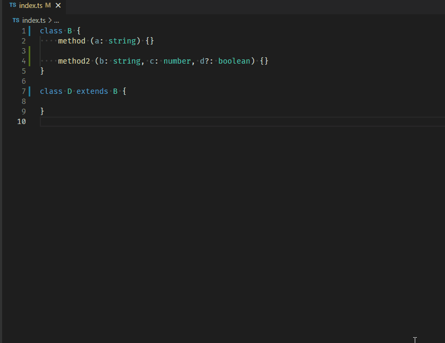Select the index.ts editor tab
This screenshot has width=445, height=343.
point(34,6)
